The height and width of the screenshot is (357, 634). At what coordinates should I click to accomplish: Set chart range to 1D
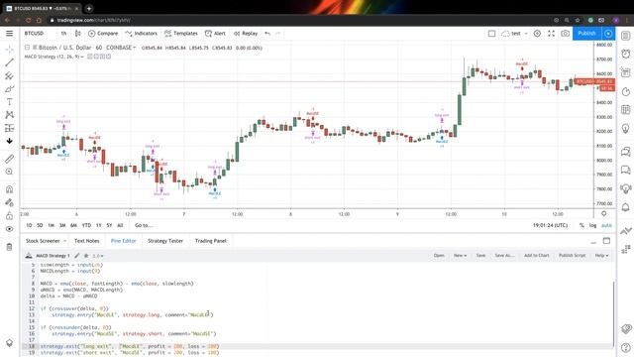29,225
